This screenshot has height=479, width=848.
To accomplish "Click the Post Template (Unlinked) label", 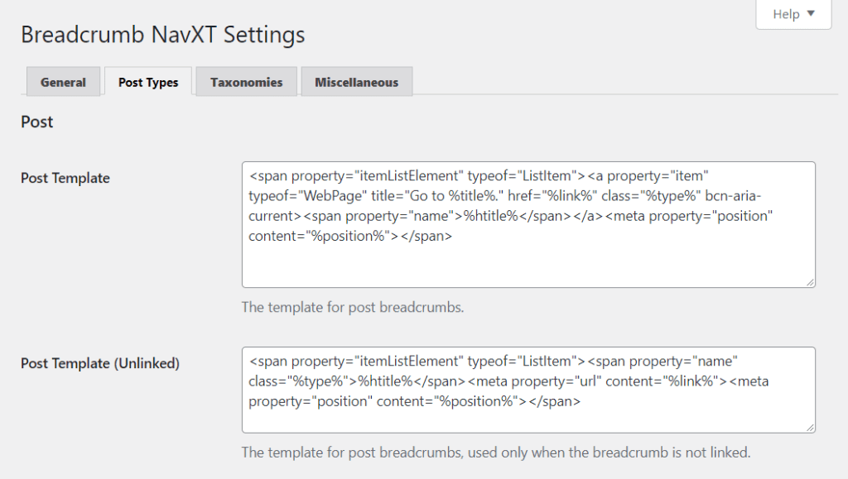I will 99,363.
